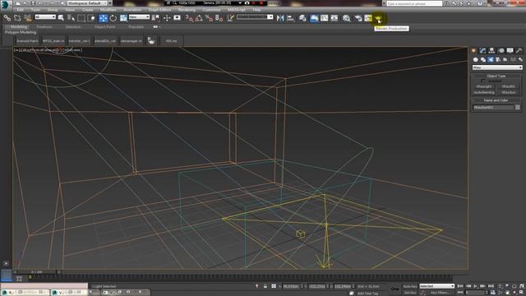Open the Customize menu
This screenshot has width=526, height=296.
211,10
